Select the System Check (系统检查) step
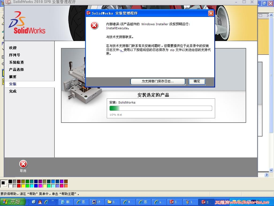Screen dimensions: 274x206 click(x=16, y=62)
